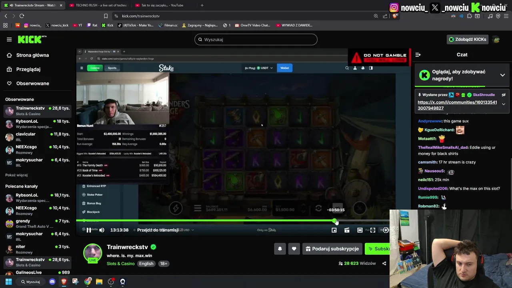Open the browser main menu hamburger
The image size is (512, 288).
[x=506, y=16]
